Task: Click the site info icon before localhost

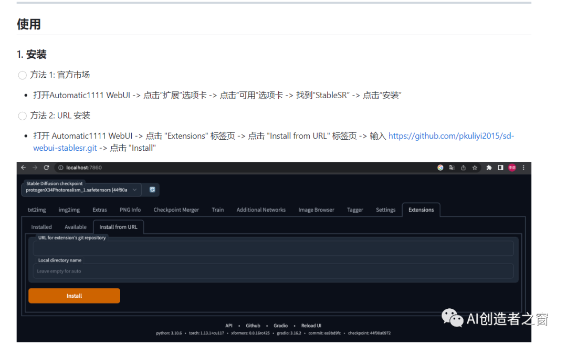Action: [x=60, y=168]
